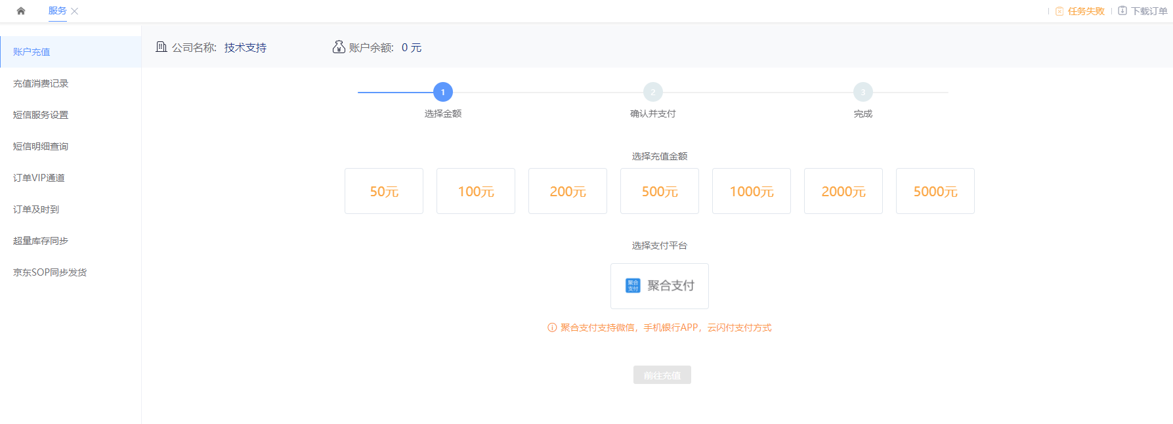Open 充值消费记录 in the sidebar
The height and width of the screenshot is (424, 1173).
[x=71, y=83]
